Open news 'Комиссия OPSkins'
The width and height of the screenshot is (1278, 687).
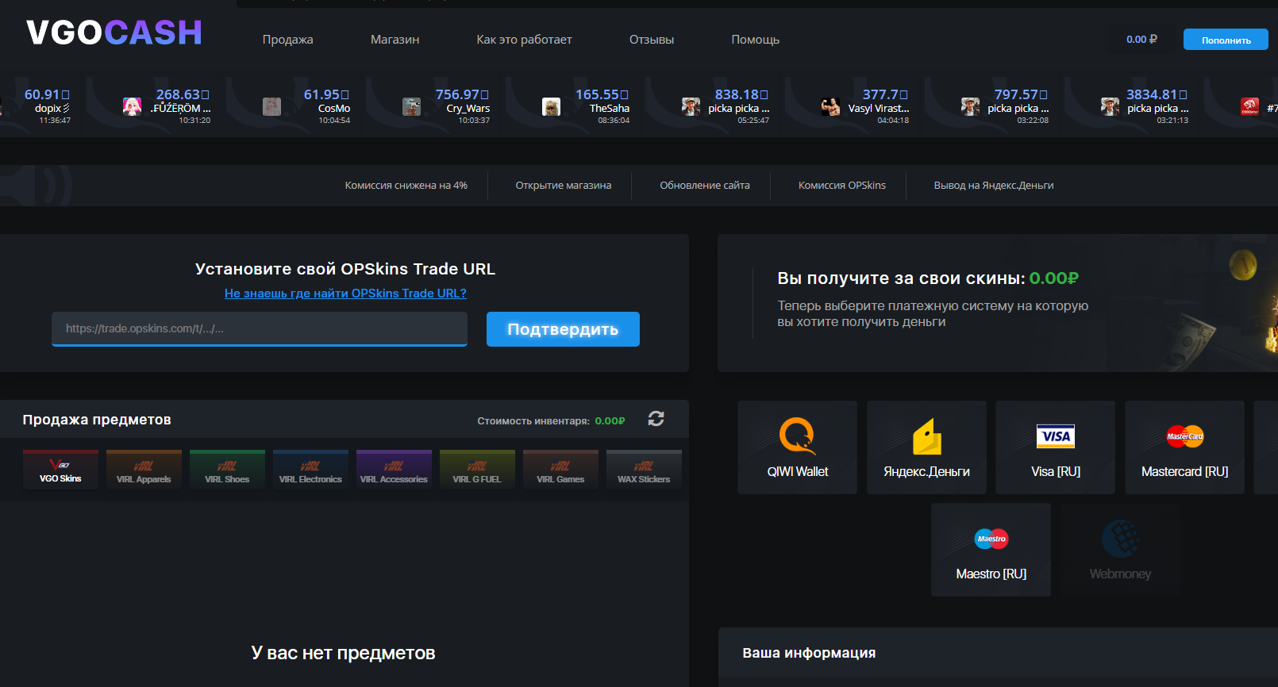tap(841, 186)
